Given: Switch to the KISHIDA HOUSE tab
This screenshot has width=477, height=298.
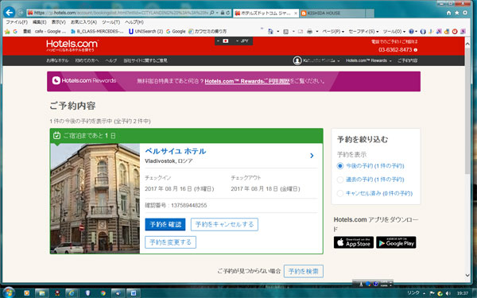Looking at the screenshot, I should click(333, 13).
